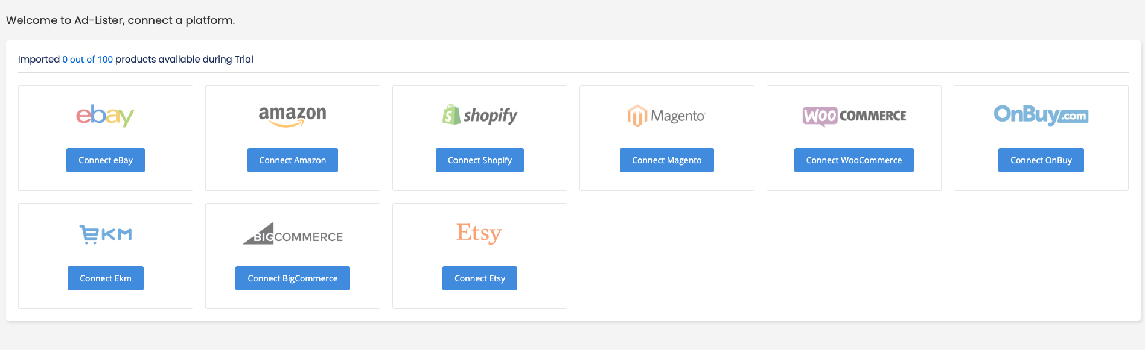Screen dimensions: 1145x350
Task: Connect an Etsy shop
Action: point(480,278)
